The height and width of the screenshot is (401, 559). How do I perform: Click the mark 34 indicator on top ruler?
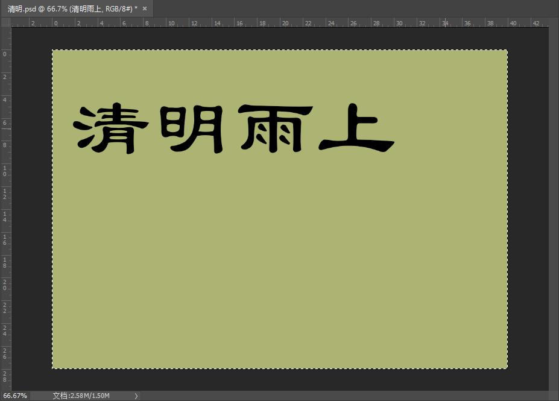tap(445, 23)
